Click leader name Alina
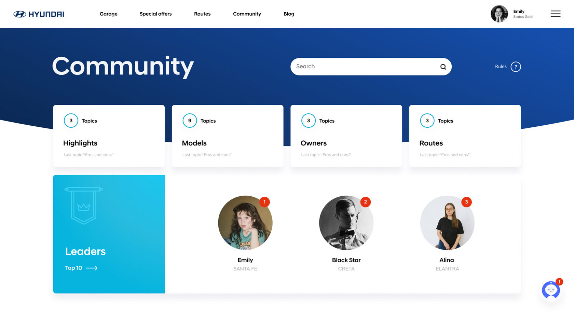 click(x=447, y=260)
